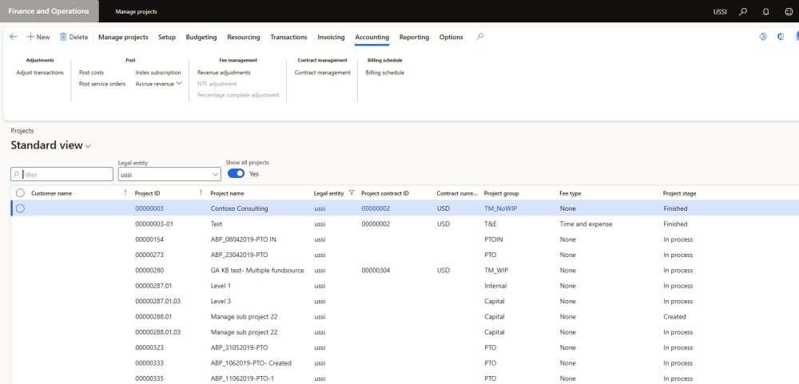Viewport: 799px width, 384px height.
Task: Click the Power Apps diamond icon
Action: 762,37
